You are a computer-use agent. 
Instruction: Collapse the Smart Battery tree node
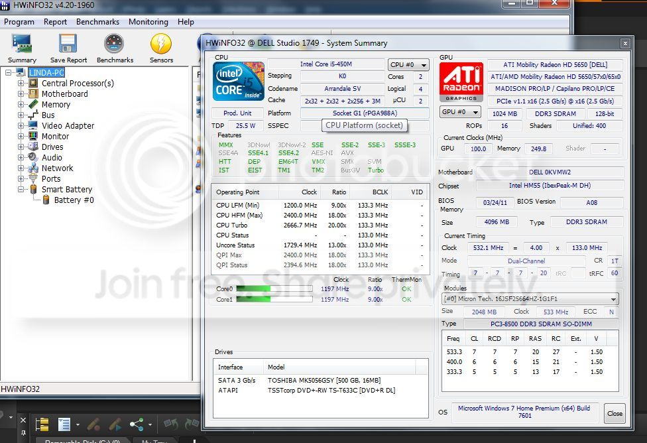click(21, 189)
